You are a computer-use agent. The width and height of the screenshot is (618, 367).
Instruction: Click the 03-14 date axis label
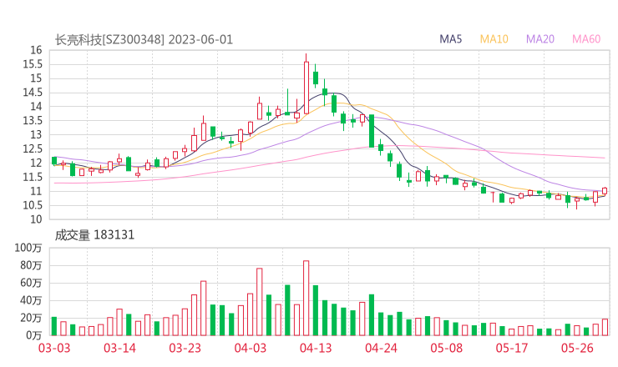(x=119, y=348)
